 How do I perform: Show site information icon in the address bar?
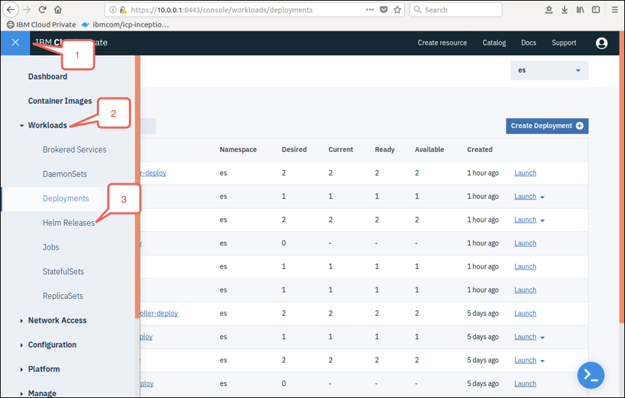[113, 10]
